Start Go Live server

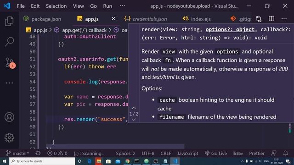pos(216,154)
